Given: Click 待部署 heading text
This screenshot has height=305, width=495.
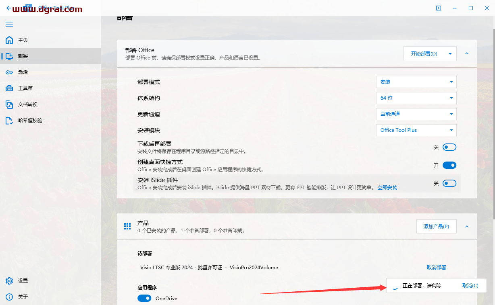Looking at the screenshot, I should (145, 254).
